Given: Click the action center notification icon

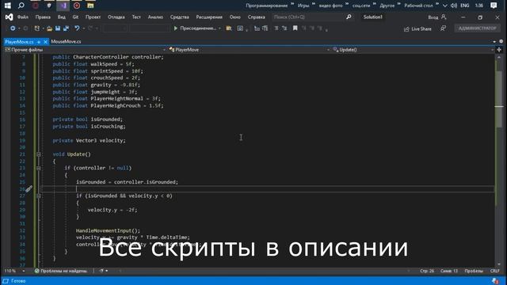Looking at the screenshot, I should pyautogui.click(x=494, y=6).
